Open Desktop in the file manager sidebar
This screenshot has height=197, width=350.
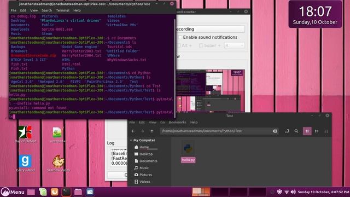pyautogui.click(x=144, y=154)
